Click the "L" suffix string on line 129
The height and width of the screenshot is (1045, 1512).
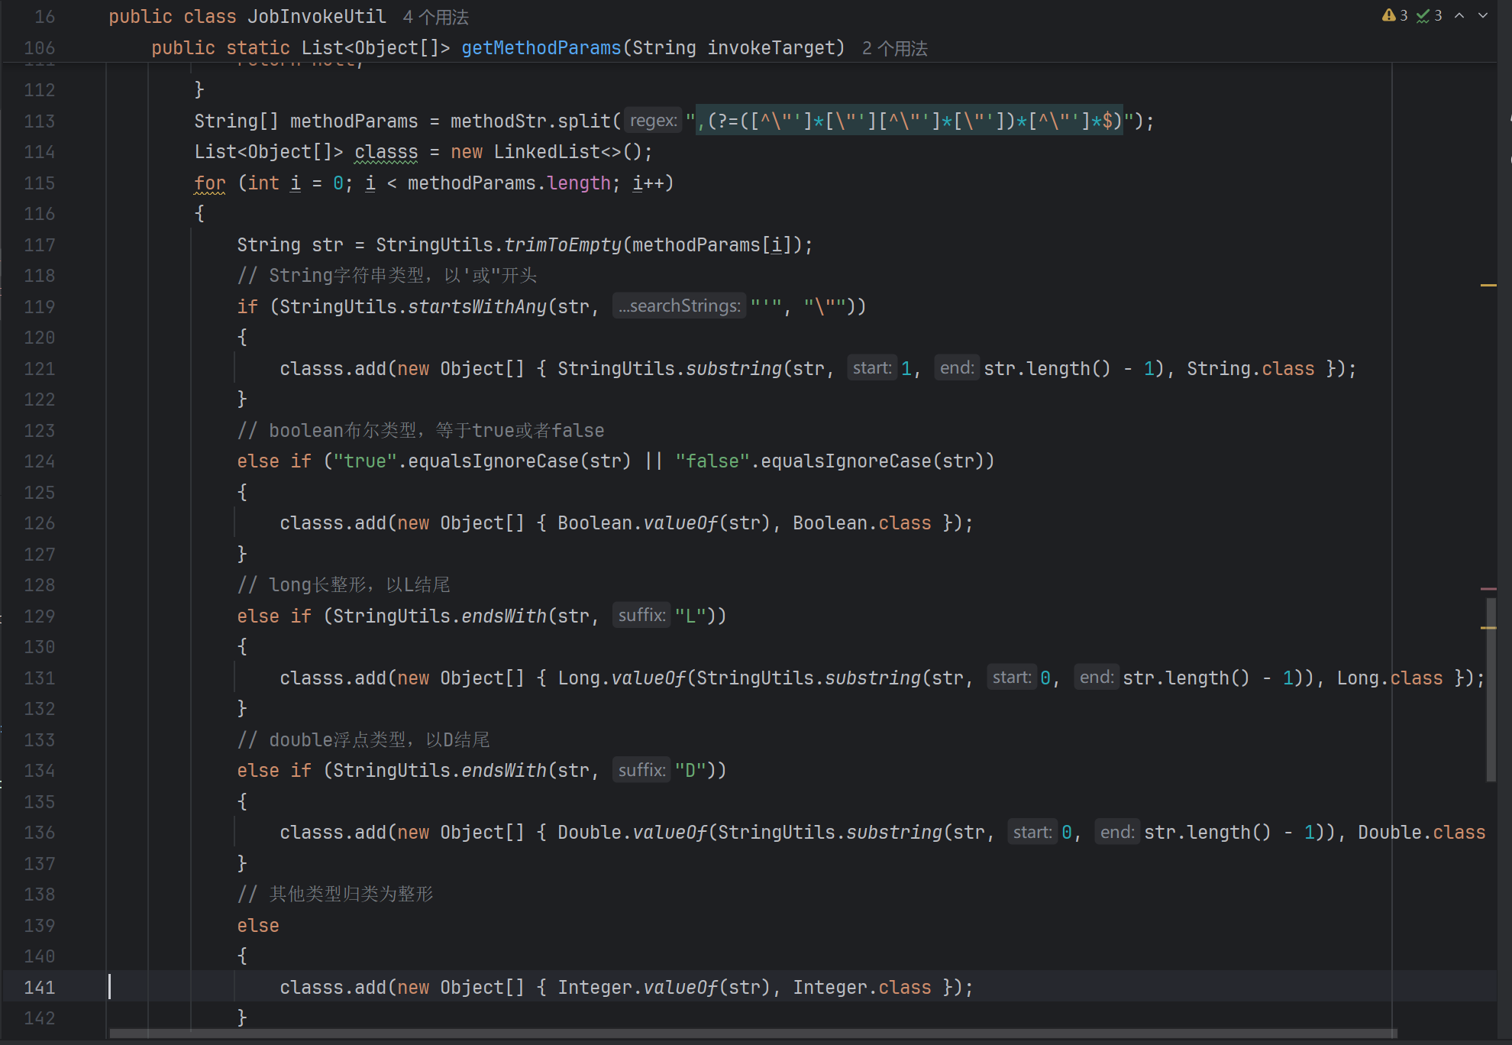coord(690,616)
